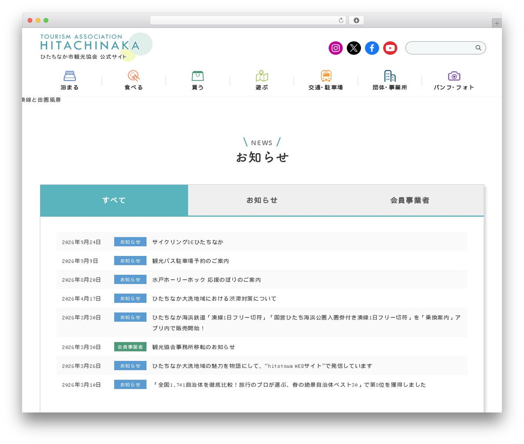
Task: Switch to the 会員事業者 tab
Action: point(410,200)
